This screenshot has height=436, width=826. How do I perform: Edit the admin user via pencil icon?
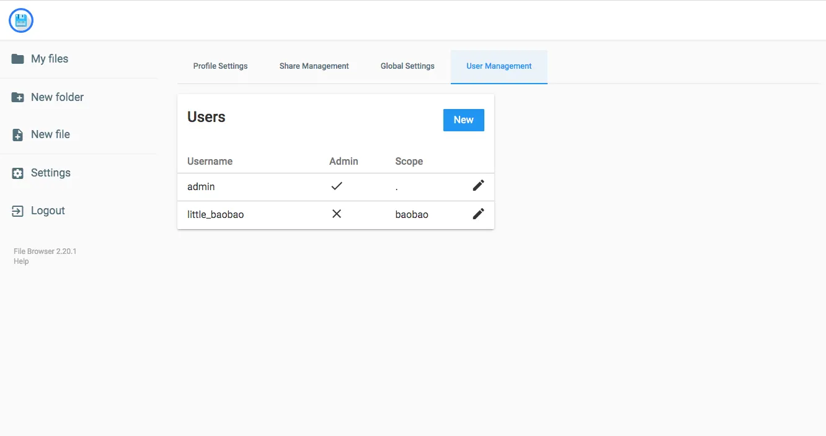(478, 185)
